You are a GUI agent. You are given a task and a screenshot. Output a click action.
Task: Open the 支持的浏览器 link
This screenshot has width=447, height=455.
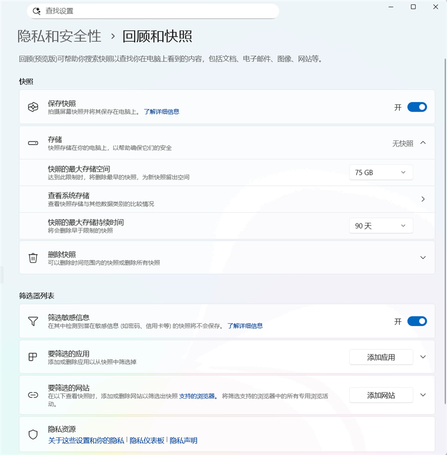coord(198,396)
